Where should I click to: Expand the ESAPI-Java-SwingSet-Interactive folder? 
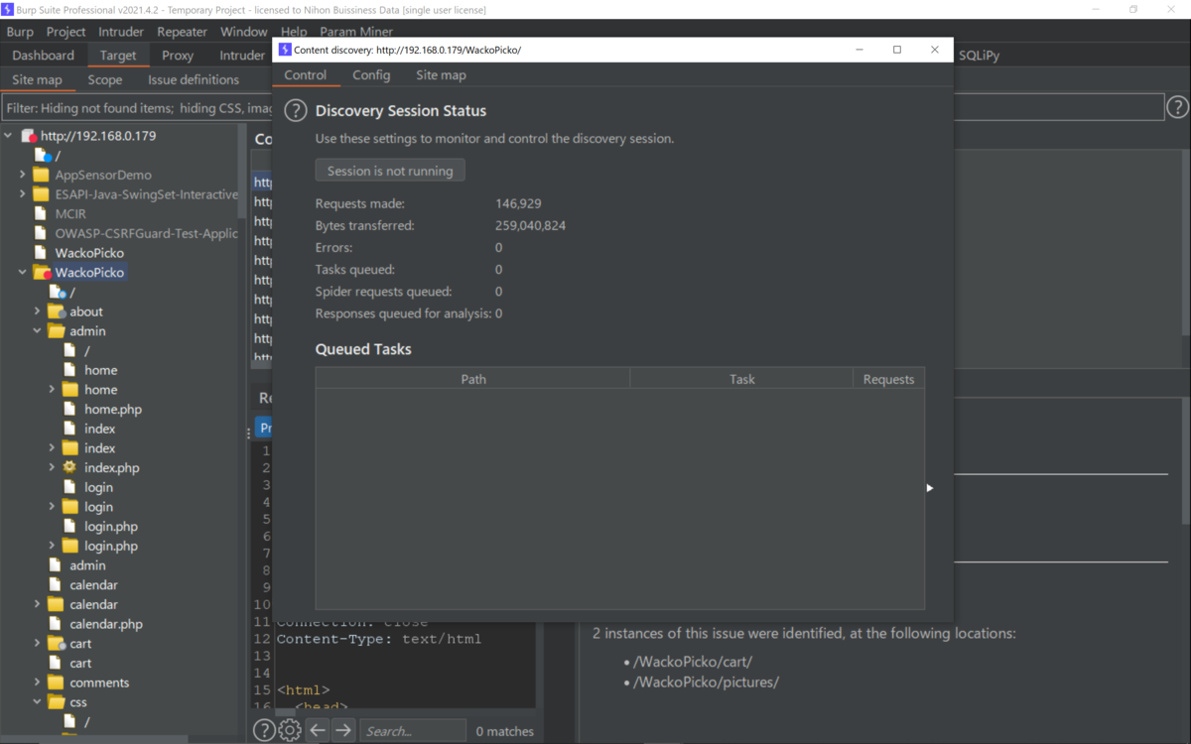click(x=23, y=194)
